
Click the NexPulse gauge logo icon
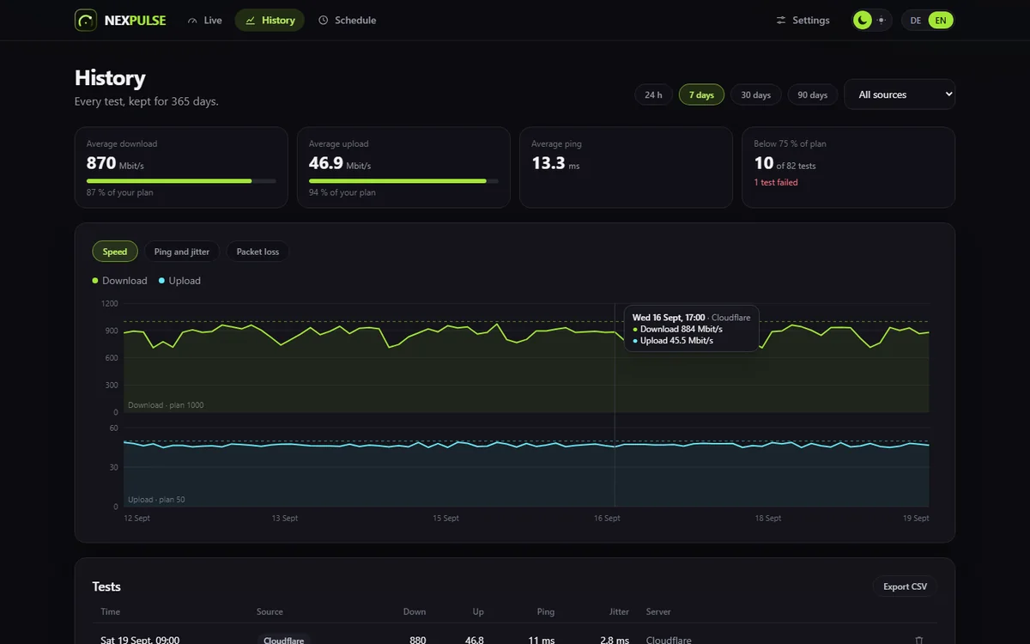pos(86,20)
